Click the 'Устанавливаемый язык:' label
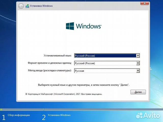This screenshot has width=163, height=122. click(x=58, y=56)
